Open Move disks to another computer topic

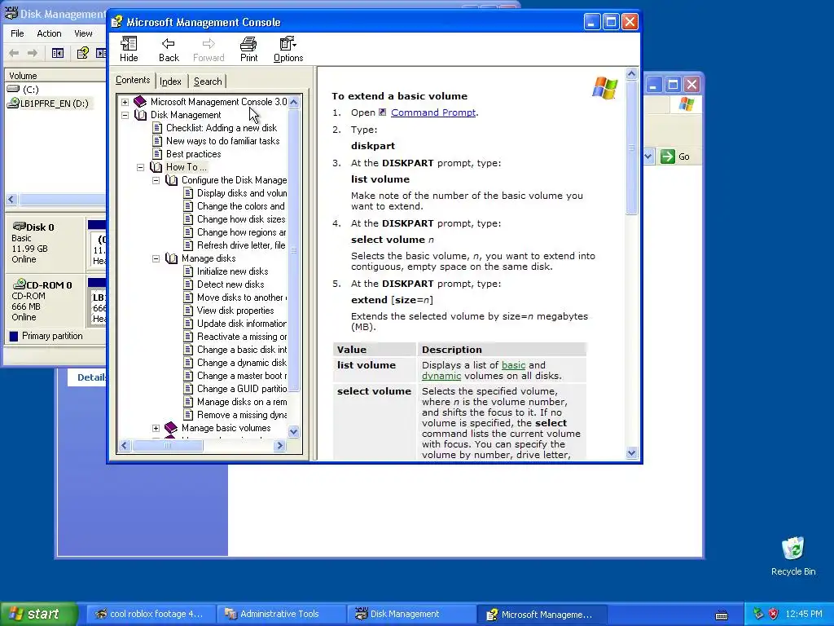tap(241, 298)
